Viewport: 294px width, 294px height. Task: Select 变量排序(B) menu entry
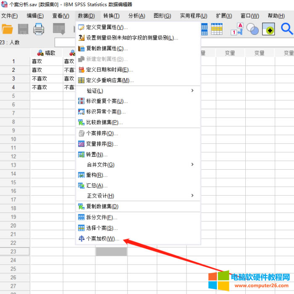(138, 144)
